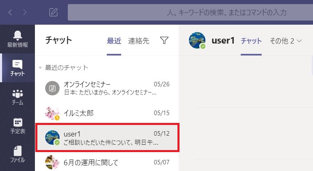Open the chat list filter

click(164, 40)
